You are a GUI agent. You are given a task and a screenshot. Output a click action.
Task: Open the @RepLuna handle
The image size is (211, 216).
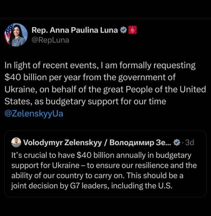click(x=50, y=40)
